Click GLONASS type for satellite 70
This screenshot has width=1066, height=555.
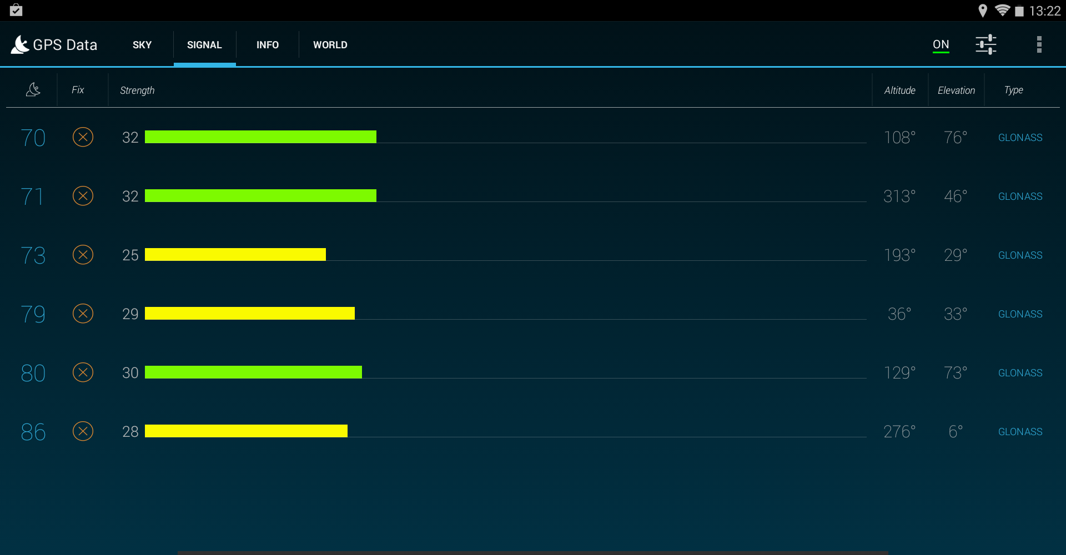pos(1020,138)
